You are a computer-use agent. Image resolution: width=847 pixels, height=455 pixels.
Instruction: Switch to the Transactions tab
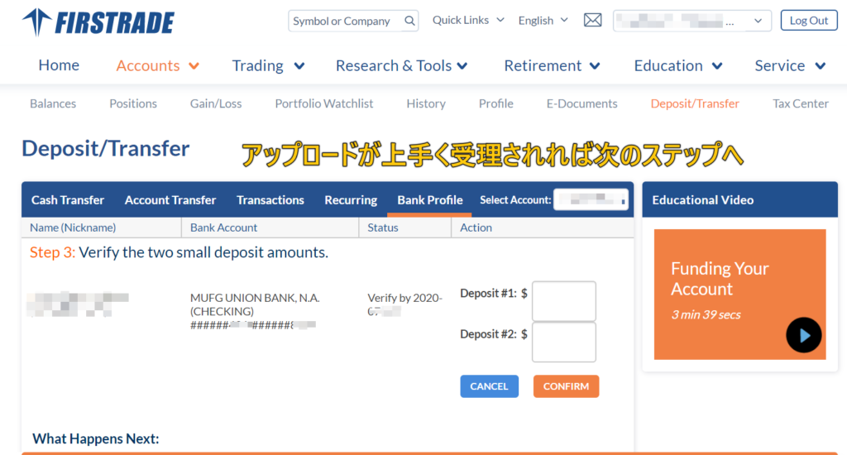point(270,200)
